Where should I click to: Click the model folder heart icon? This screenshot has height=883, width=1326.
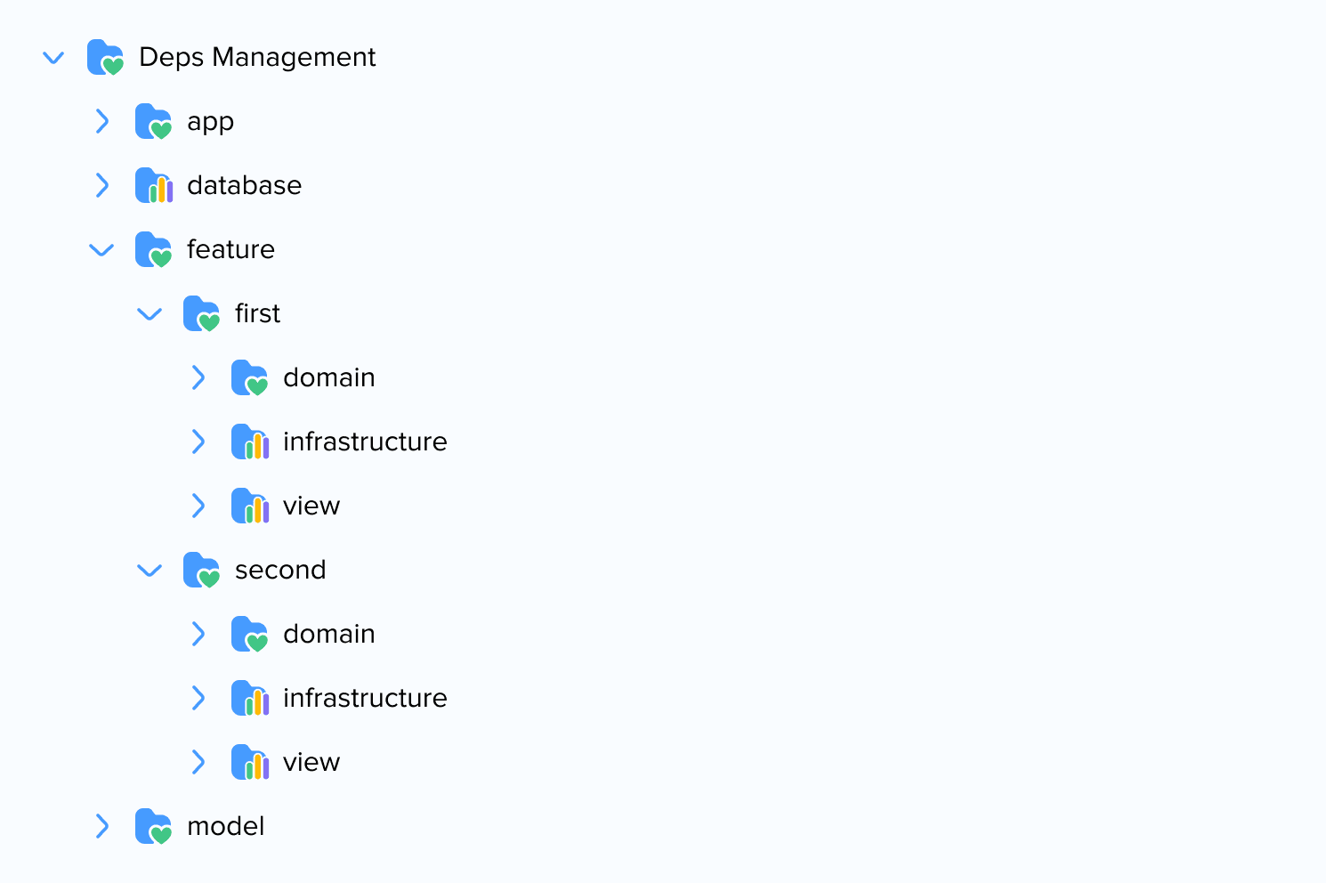153,827
